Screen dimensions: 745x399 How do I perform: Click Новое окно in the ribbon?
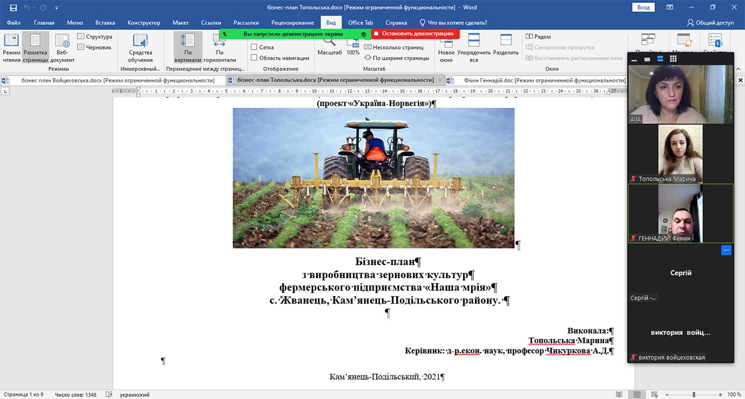tap(446, 47)
